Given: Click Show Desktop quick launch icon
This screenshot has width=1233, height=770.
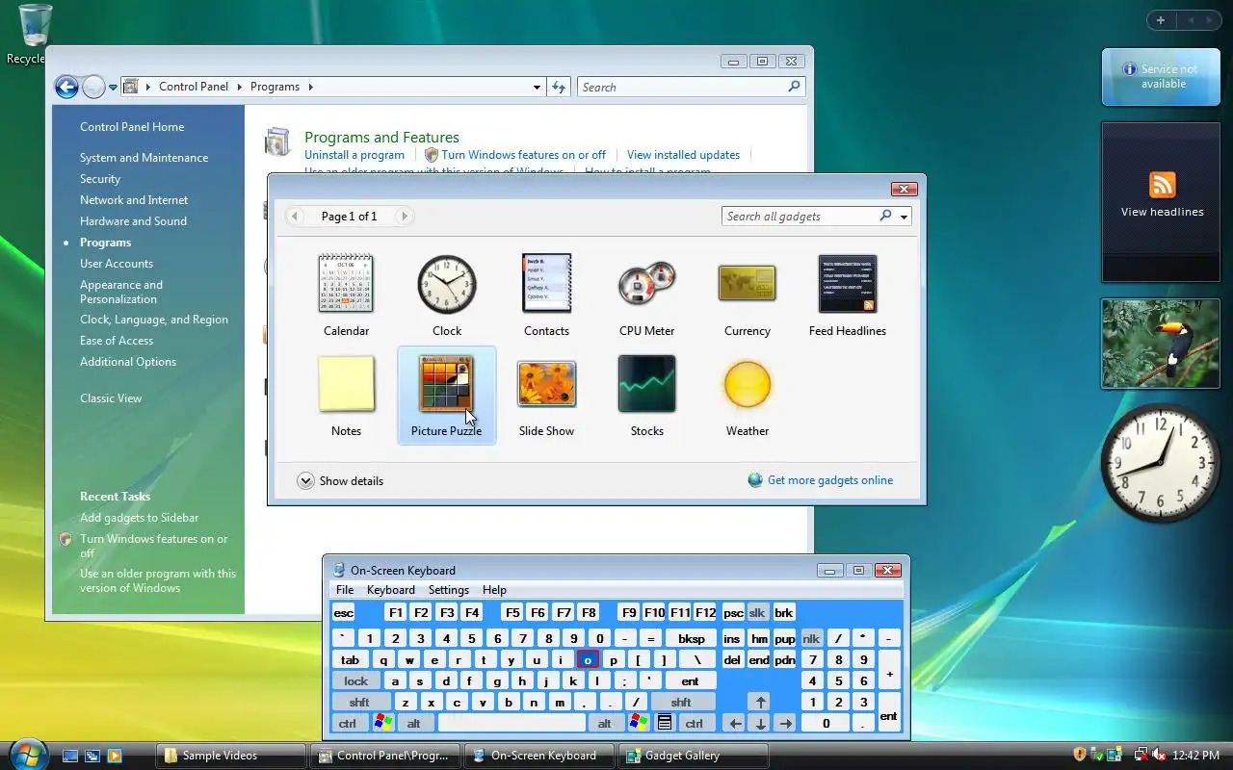Looking at the screenshot, I should pos(69,756).
